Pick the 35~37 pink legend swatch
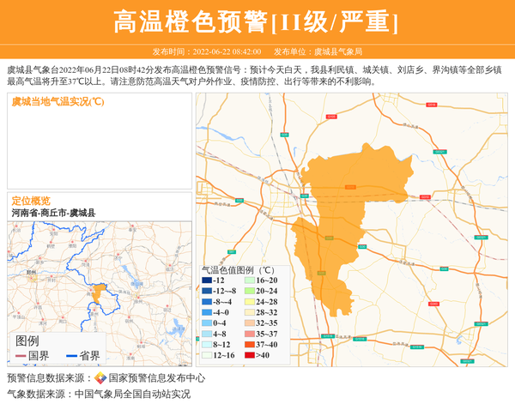 click(x=250, y=335)
